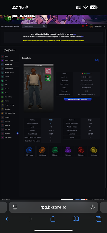Click Report this player to admins
The width and height of the screenshot is (107, 233).
click(x=78, y=99)
